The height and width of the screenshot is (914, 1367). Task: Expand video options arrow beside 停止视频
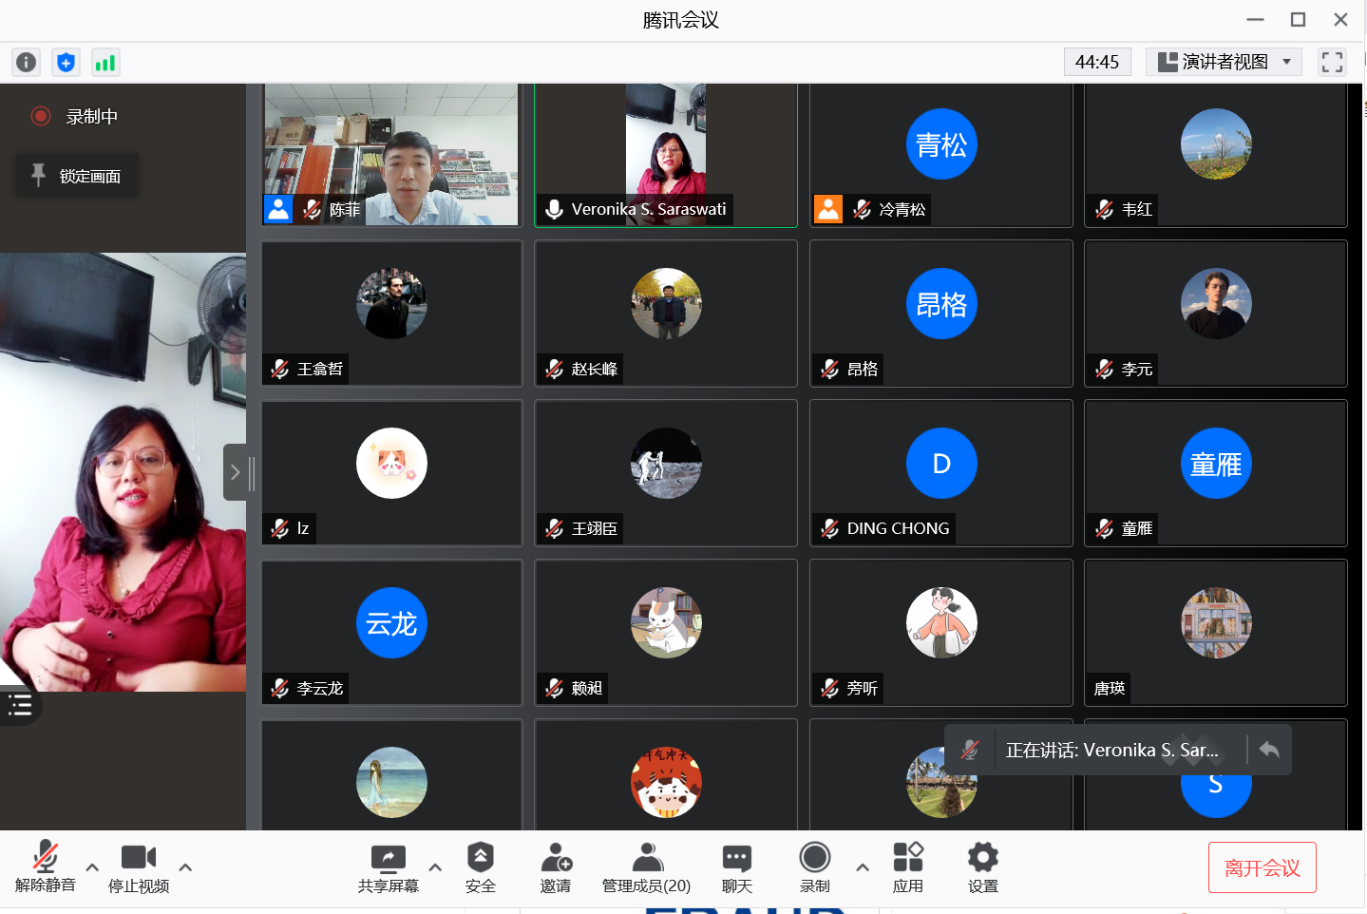click(x=185, y=867)
